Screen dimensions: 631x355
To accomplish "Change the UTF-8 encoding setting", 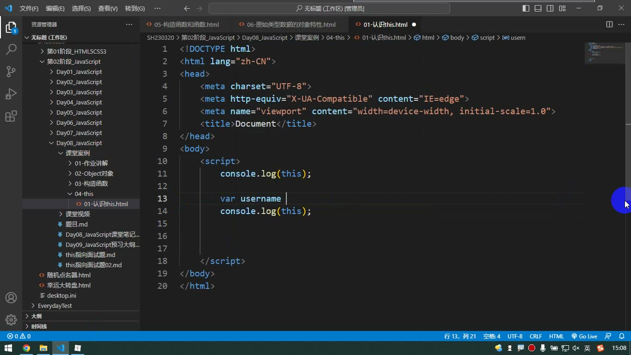I will pyautogui.click(x=515, y=337).
